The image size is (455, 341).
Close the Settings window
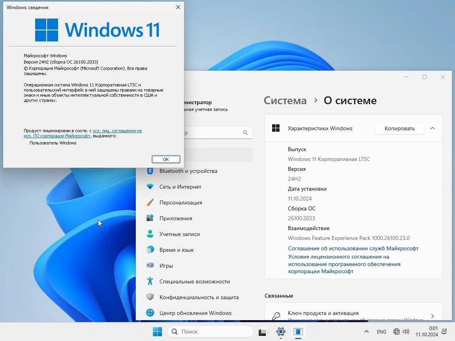click(442, 77)
